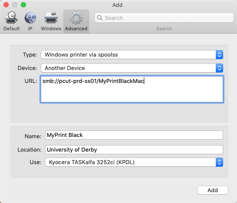Select the Advanced gear icon

coord(76,18)
